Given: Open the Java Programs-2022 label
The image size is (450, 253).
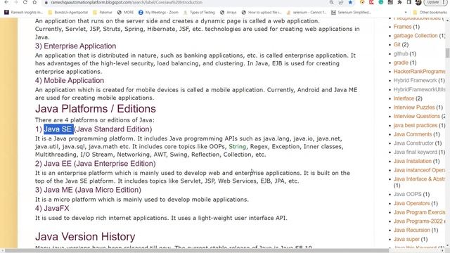Looking at the screenshot, I should 418,221.
